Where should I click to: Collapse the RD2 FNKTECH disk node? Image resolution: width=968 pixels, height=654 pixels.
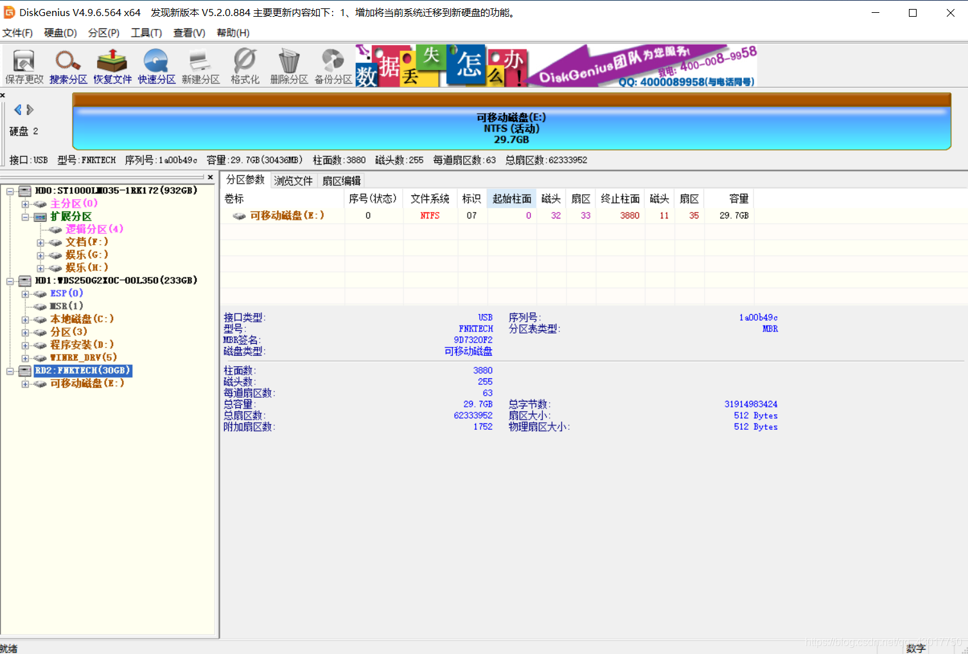pos(10,371)
